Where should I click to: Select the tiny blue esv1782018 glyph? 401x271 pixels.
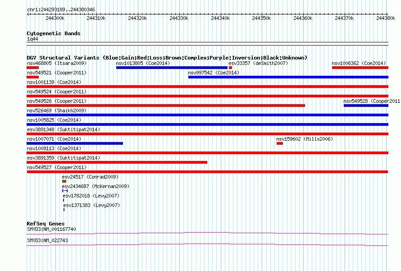[64, 200]
